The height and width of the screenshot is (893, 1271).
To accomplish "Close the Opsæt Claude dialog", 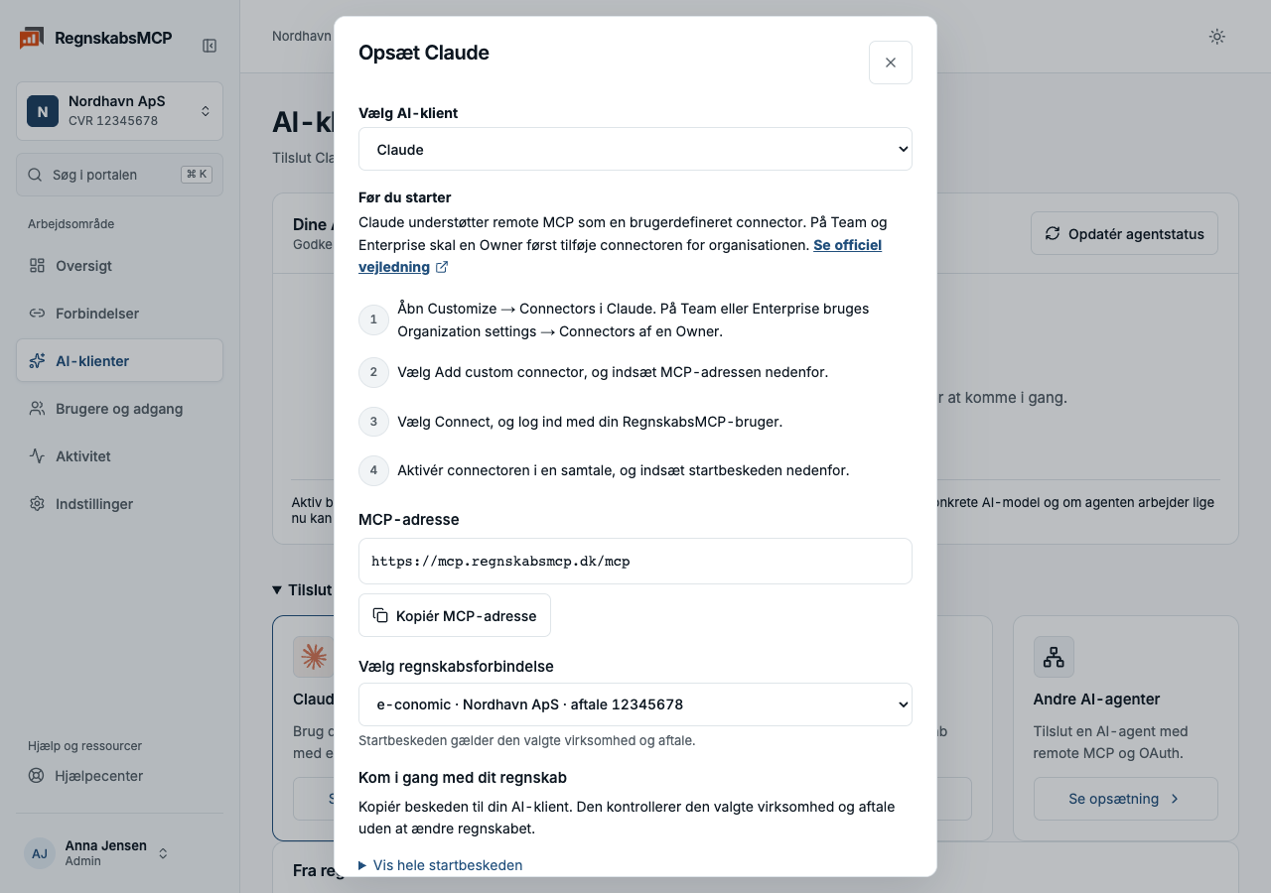I will (x=891, y=63).
